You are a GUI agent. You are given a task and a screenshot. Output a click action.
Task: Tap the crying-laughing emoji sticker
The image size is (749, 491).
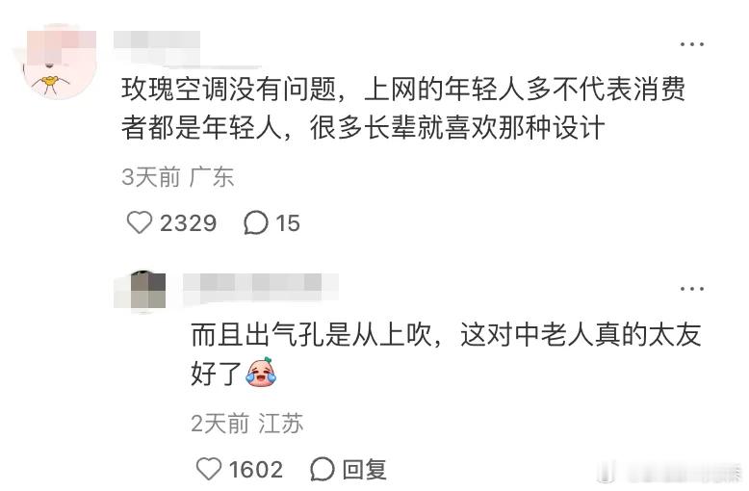[261, 372]
